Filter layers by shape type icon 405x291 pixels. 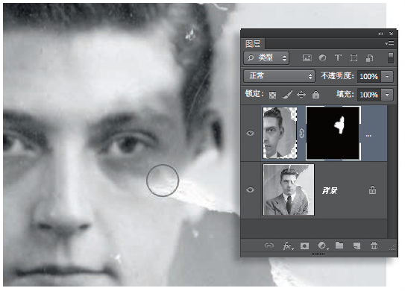[x=354, y=57]
